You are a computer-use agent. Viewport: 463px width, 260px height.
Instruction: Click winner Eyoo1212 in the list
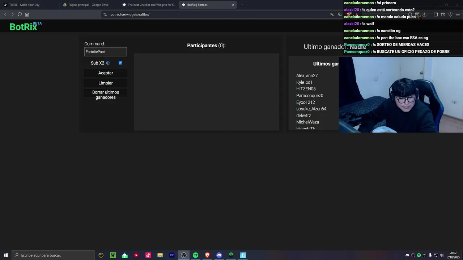tap(306, 102)
